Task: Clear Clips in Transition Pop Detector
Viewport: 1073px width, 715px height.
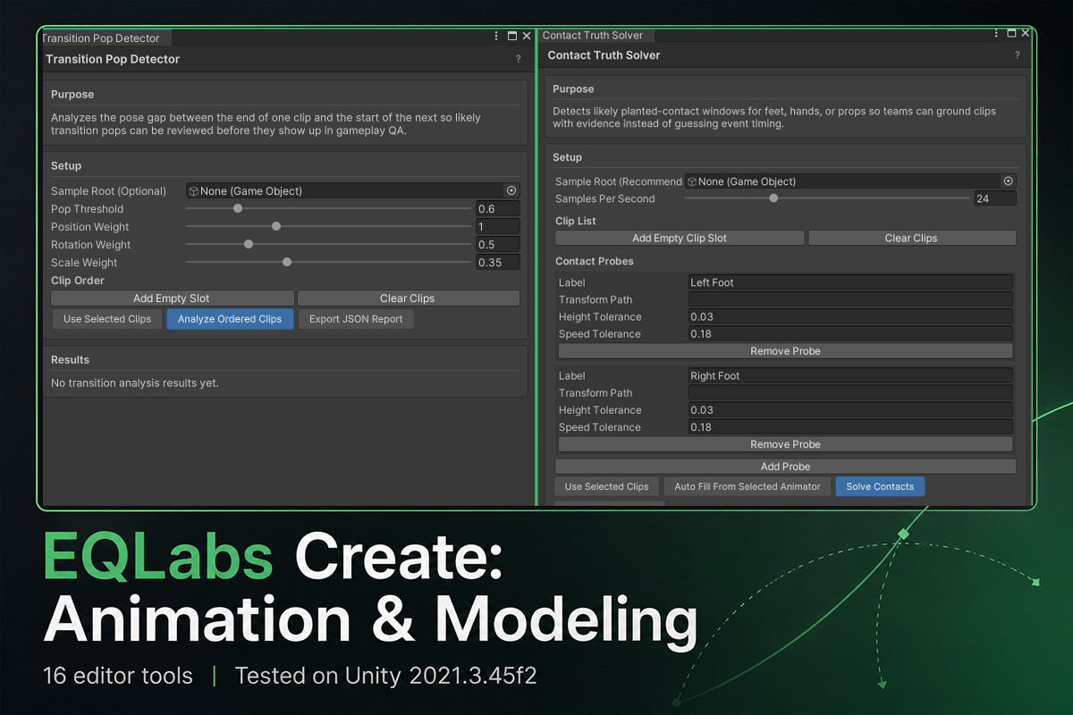Action: [408, 299]
